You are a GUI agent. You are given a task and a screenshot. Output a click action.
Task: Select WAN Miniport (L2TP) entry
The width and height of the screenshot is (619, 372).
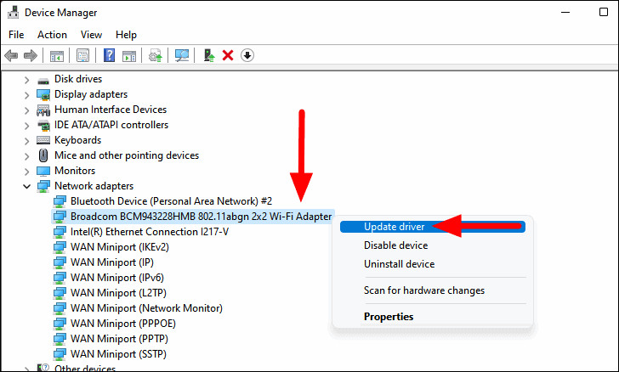118,293
